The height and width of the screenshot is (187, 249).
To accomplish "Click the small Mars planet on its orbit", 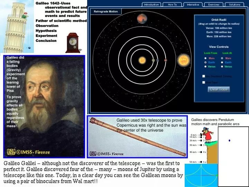I will point(166,60).
